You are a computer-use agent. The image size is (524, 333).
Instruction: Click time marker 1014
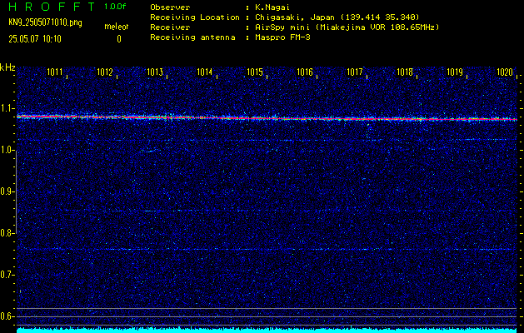click(x=205, y=72)
